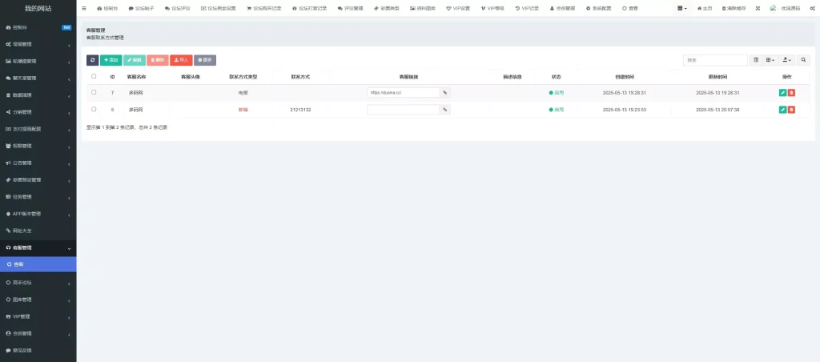
Task: Click the URL input in row ID 7
Action: pyautogui.click(x=404, y=93)
